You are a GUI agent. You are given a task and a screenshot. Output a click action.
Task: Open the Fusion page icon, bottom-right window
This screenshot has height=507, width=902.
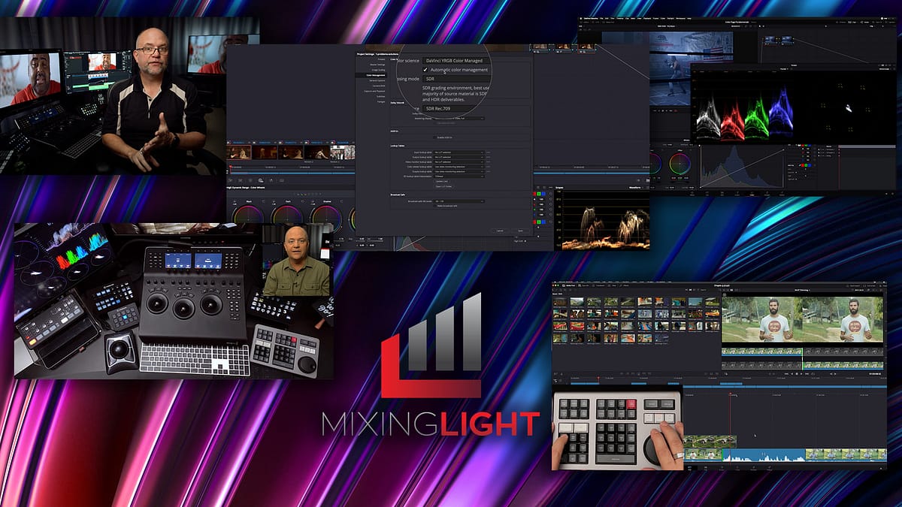point(722,466)
